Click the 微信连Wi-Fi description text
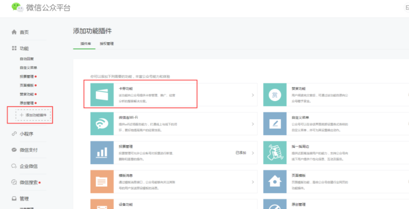 (x=149, y=127)
